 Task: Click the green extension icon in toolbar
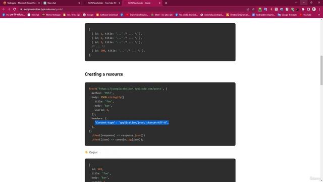pyautogui.click(x=260, y=9)
